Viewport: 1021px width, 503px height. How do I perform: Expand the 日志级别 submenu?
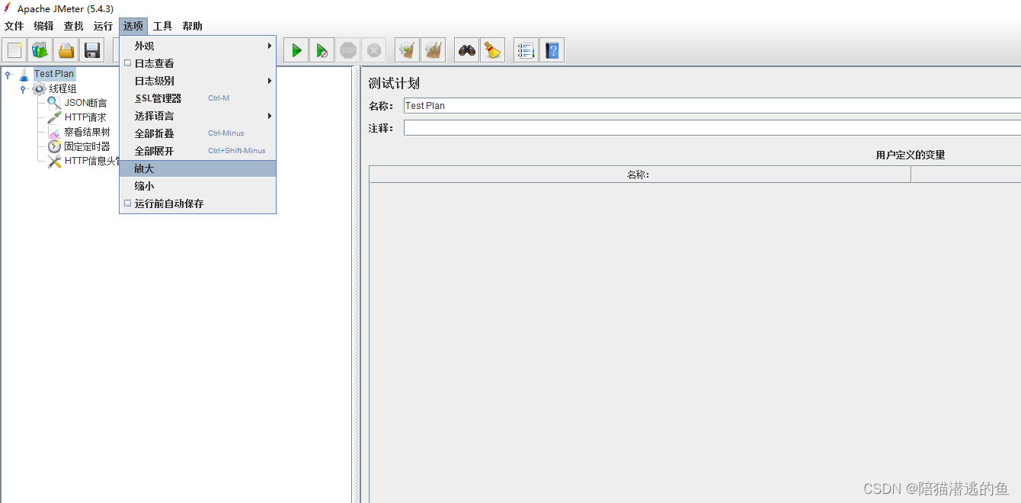[197, 81]
